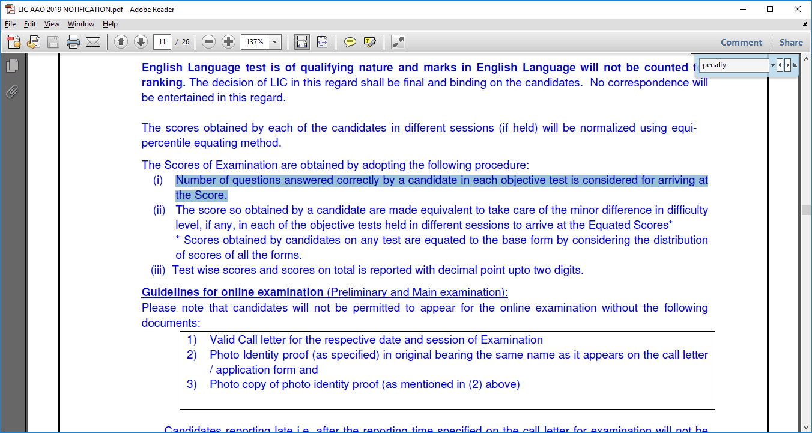This screenshot has height=433, width=812.
Task: Open the Help menu
Action: click(110, 24)
